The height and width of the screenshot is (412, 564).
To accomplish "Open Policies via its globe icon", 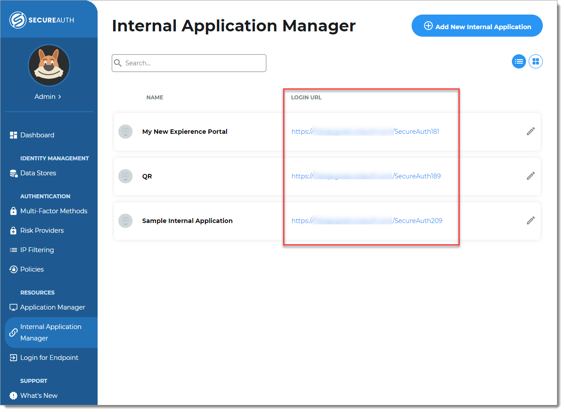I will coord(13,269).
